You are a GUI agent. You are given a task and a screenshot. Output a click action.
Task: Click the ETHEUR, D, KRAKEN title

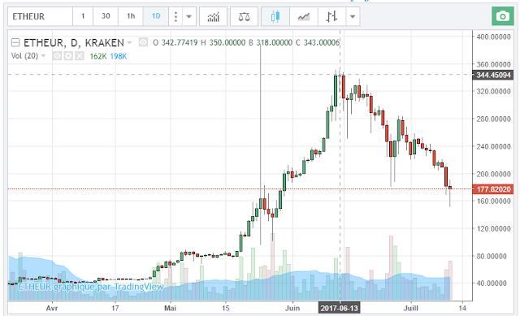coord(74,43)
